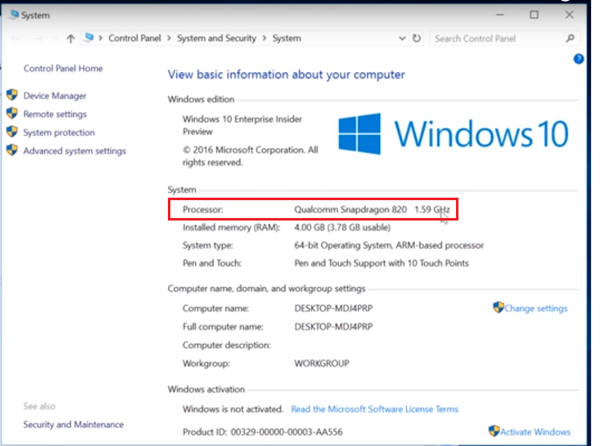Navigate to Control Panel breadcrumb
Screen dimensions: 602x446
(135, 38)
